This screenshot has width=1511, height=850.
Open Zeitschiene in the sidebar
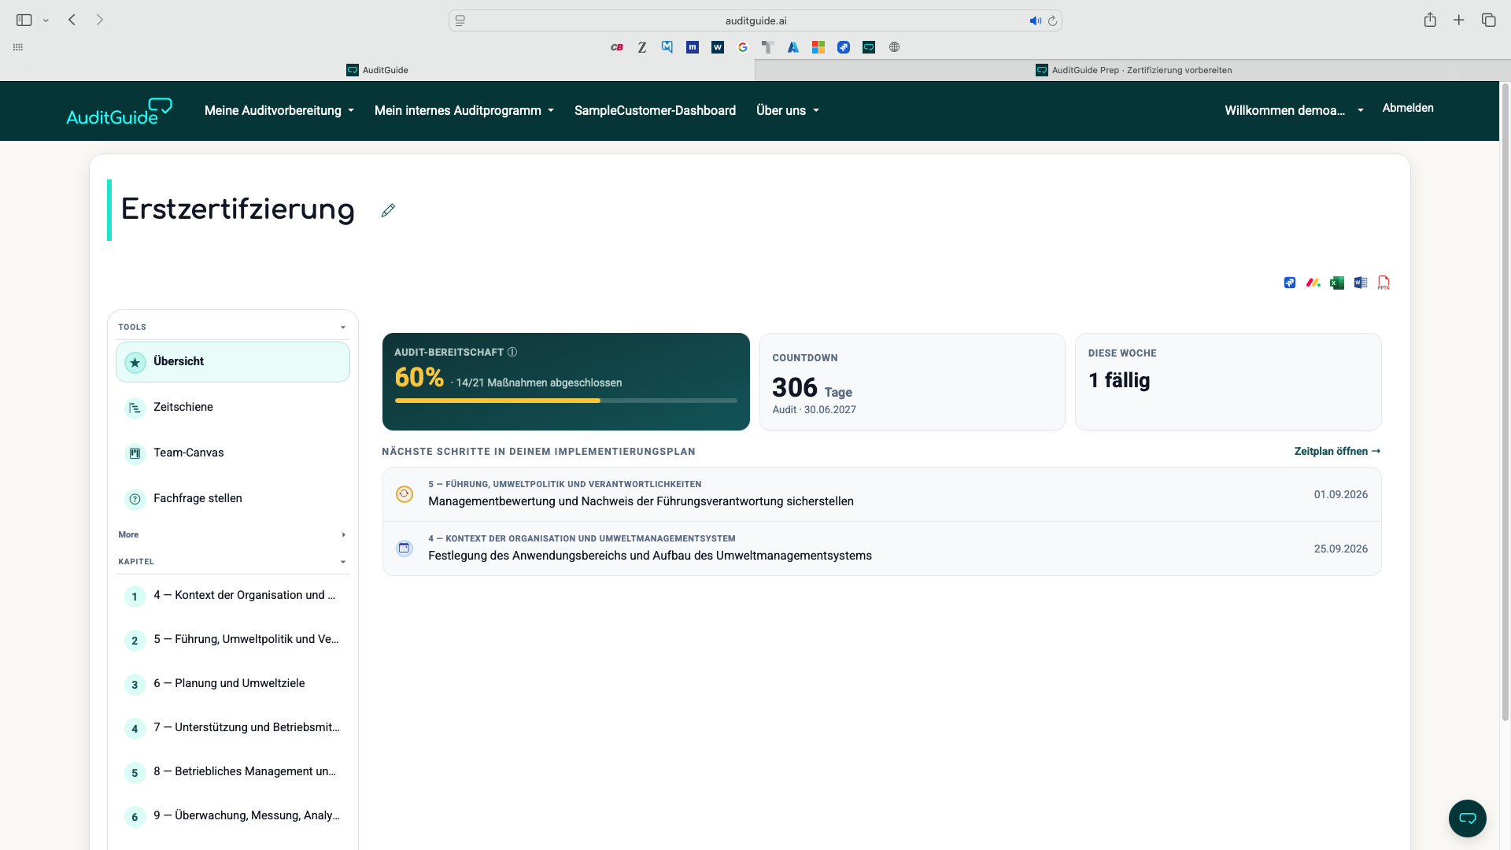coord(233,408)
